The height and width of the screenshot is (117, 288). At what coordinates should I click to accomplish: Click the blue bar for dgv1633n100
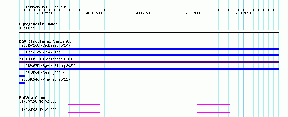[149, 55]
